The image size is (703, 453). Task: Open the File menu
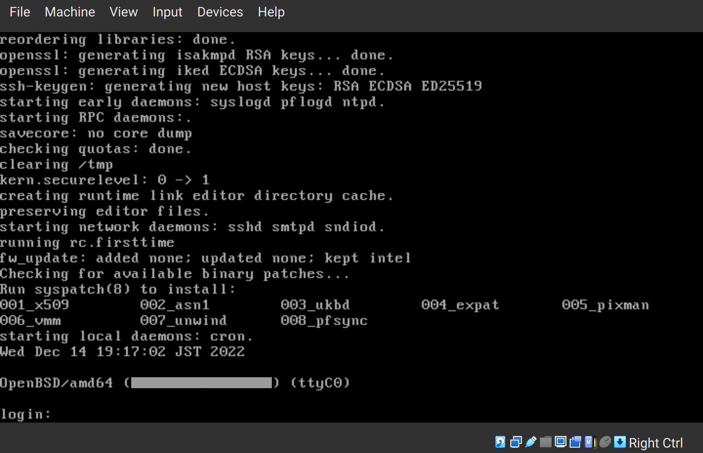(x=20, y=12)
